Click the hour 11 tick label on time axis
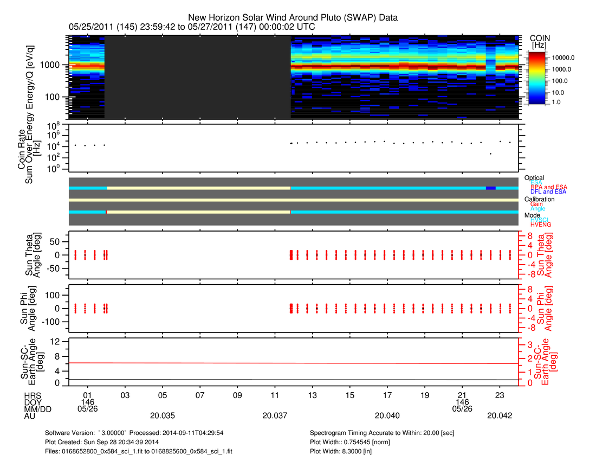Image resolution: width=596 pixels, height=461 pixels. point(275,395)
